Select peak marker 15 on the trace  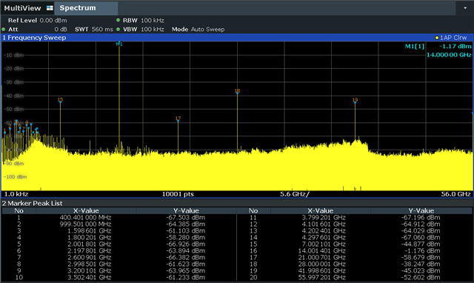[x=60, y=100]
